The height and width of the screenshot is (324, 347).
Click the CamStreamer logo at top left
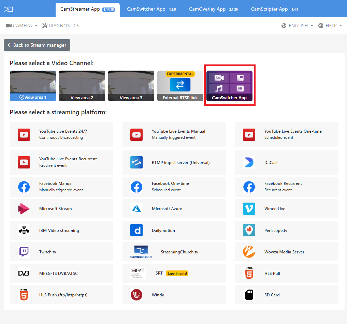pos(9,9)
